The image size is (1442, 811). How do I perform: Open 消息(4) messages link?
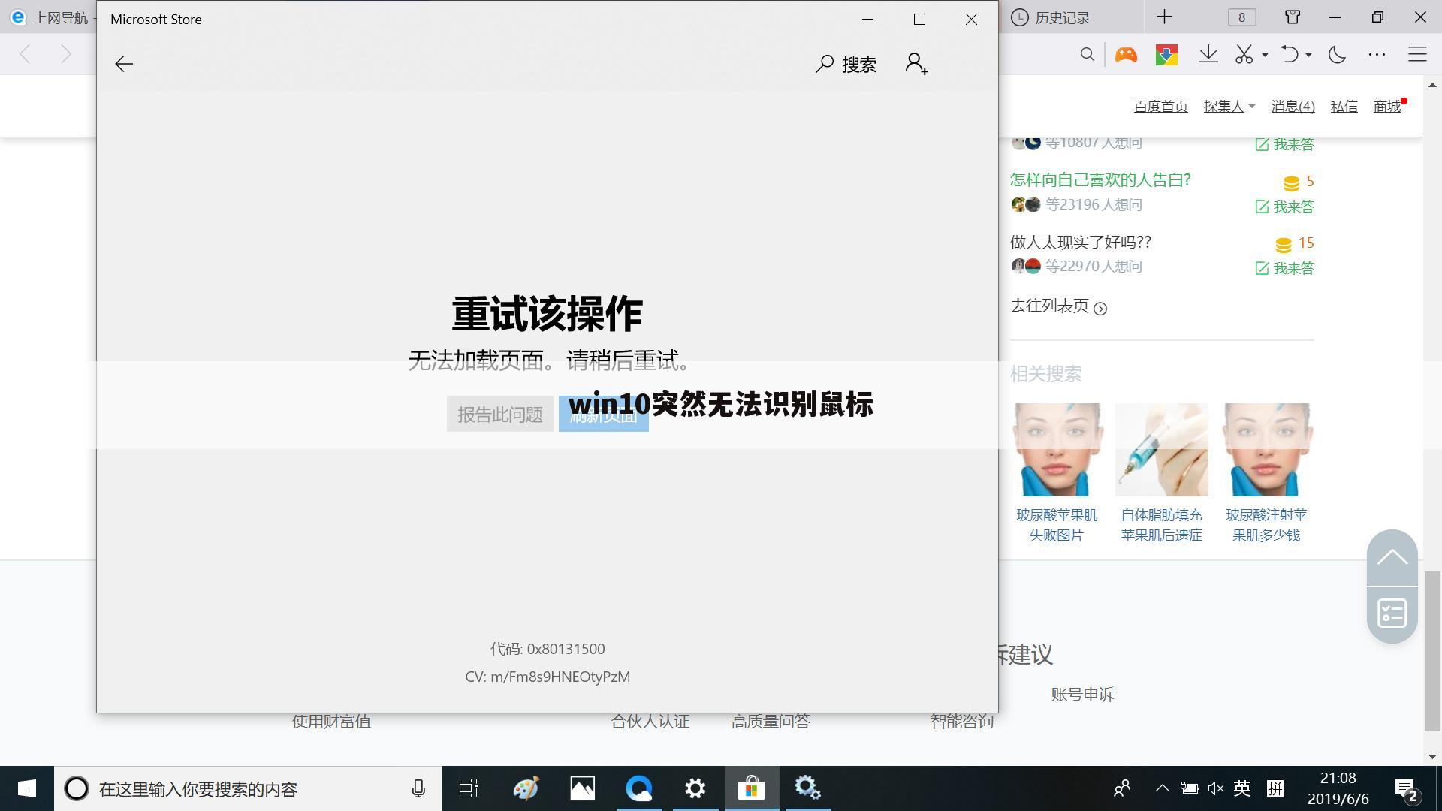(1293, 107)
